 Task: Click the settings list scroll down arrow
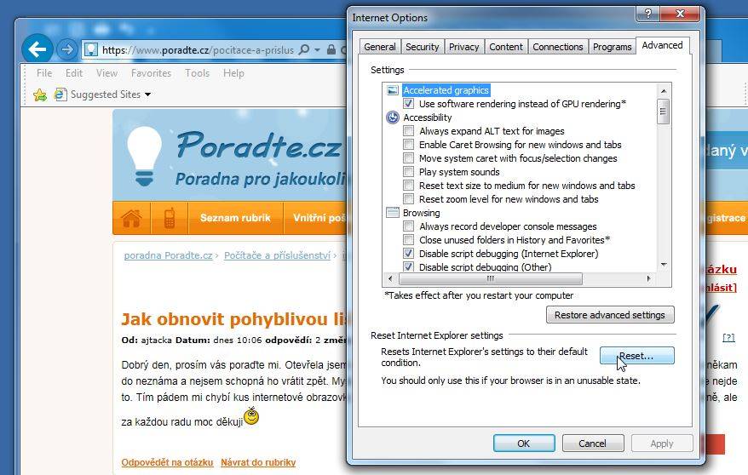tap(663, 265)
